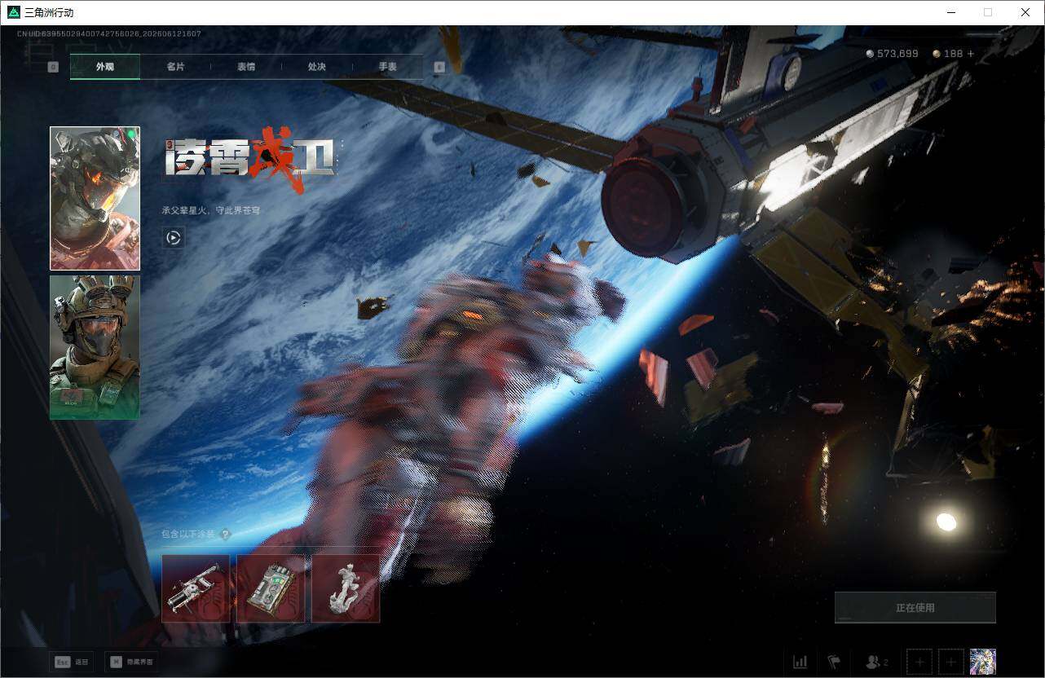Click the plus beside 188 currency
The image size is (1045, 678).
[971, 54]
